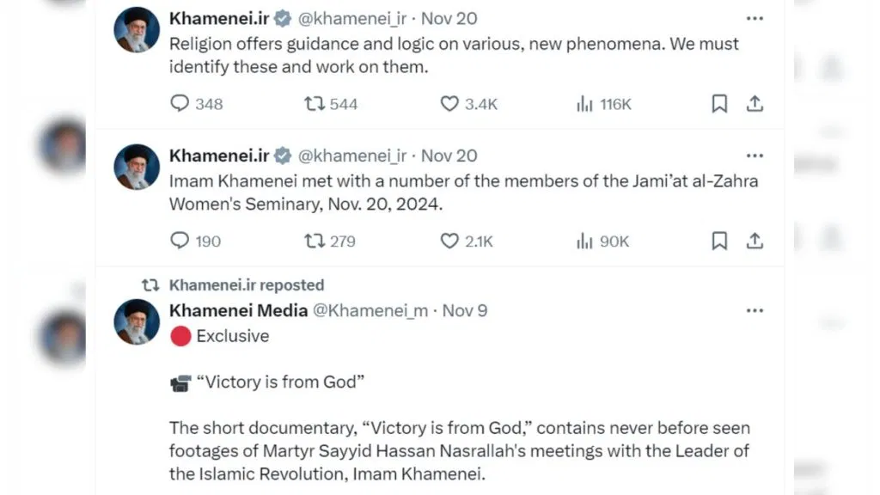Click the 'Khamenei.ir reposted' label

point(247,285)
